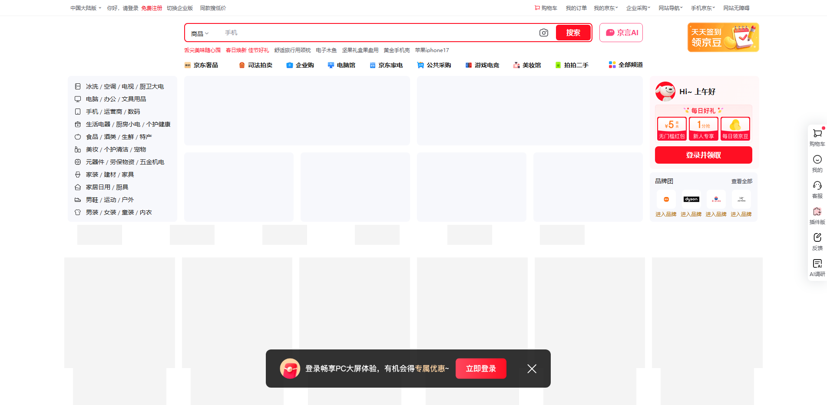The image size is (827, 405).
Task: Enter the dyson brand from 品牌团
Action: point(691,199)
